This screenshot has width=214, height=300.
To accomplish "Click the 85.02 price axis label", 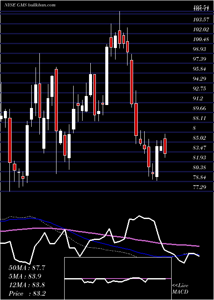I will coord(199,138).
